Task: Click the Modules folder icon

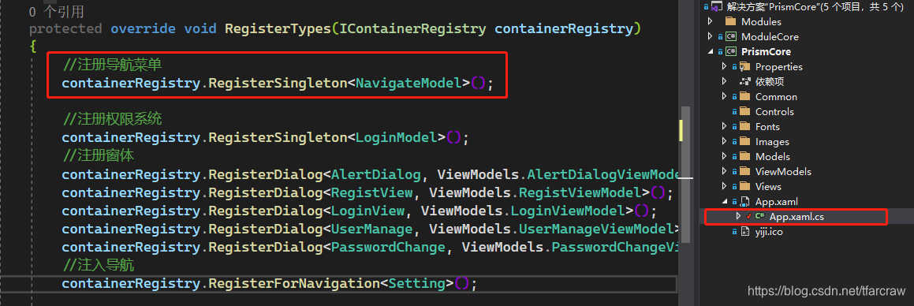Action: (729, 21)
